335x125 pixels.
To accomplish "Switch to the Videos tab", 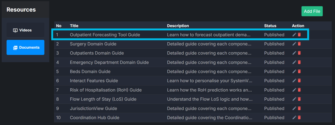I will [25, 30].
